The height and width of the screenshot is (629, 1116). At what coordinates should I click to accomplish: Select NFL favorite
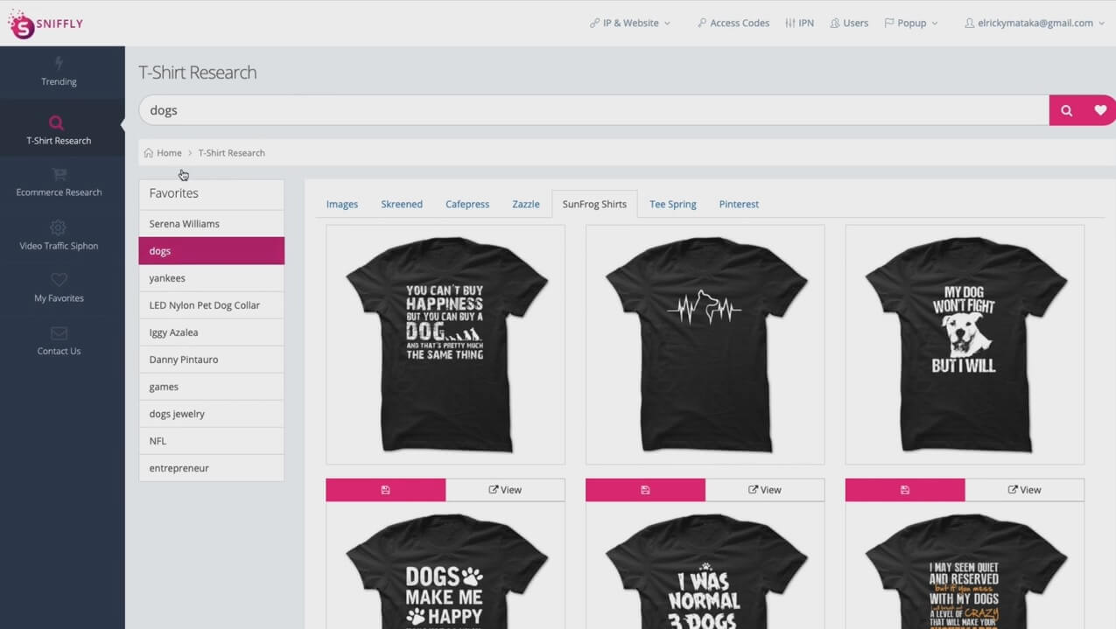(x=211, y=441)
